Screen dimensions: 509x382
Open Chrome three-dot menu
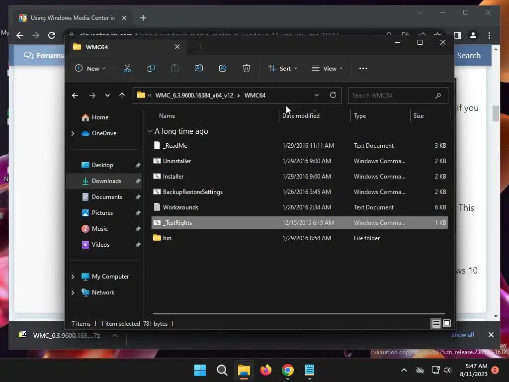tap(489, 35)
